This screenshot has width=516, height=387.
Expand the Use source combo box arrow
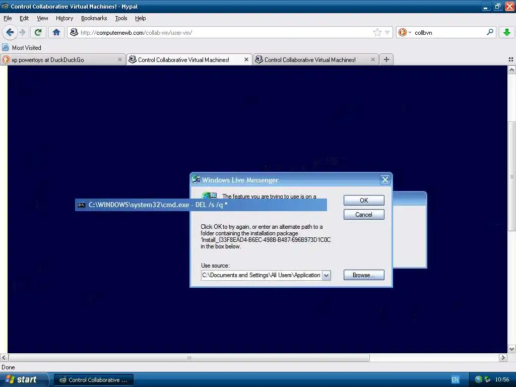pos(326,276)
